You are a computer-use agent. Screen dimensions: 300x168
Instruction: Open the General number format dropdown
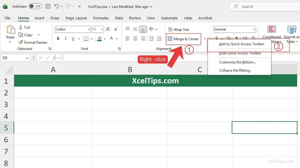[x=254, y=29]
